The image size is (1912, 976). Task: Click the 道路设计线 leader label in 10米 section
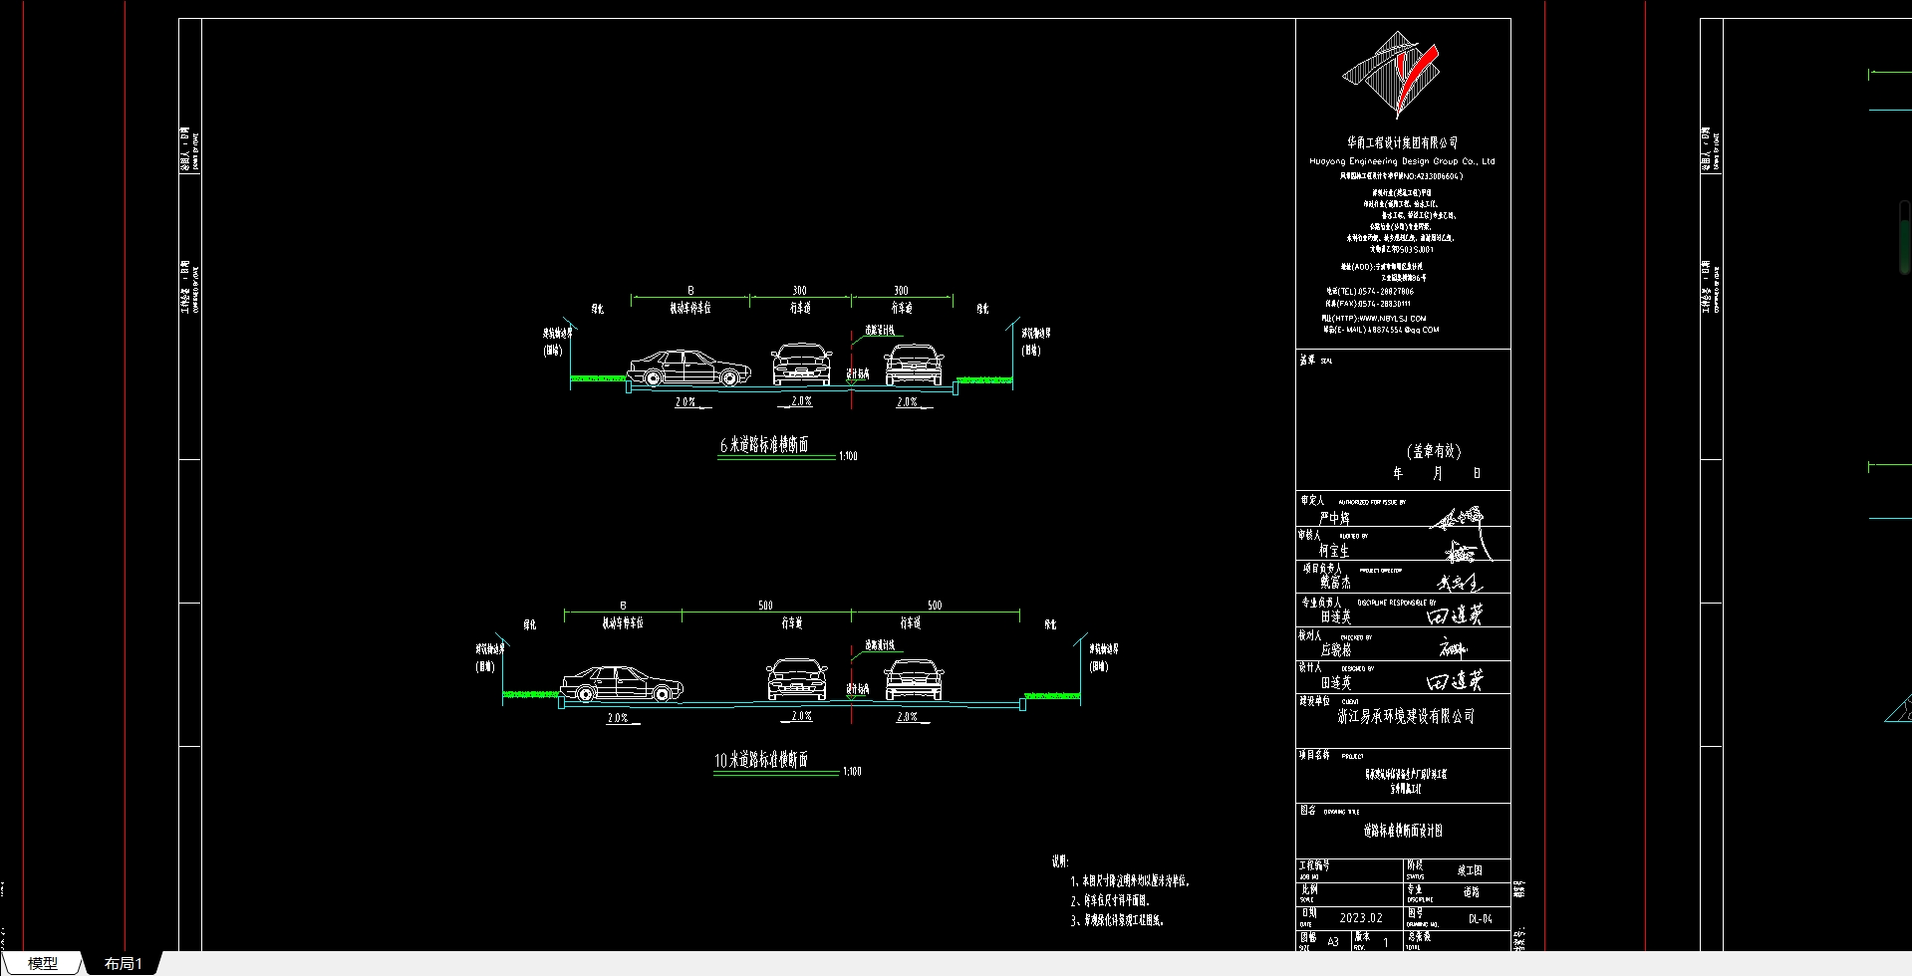click(880, 645)
